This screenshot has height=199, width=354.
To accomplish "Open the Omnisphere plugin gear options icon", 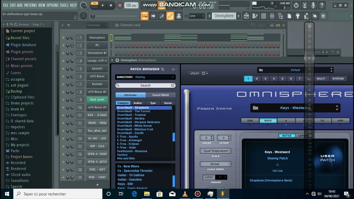I will (117, 60).
